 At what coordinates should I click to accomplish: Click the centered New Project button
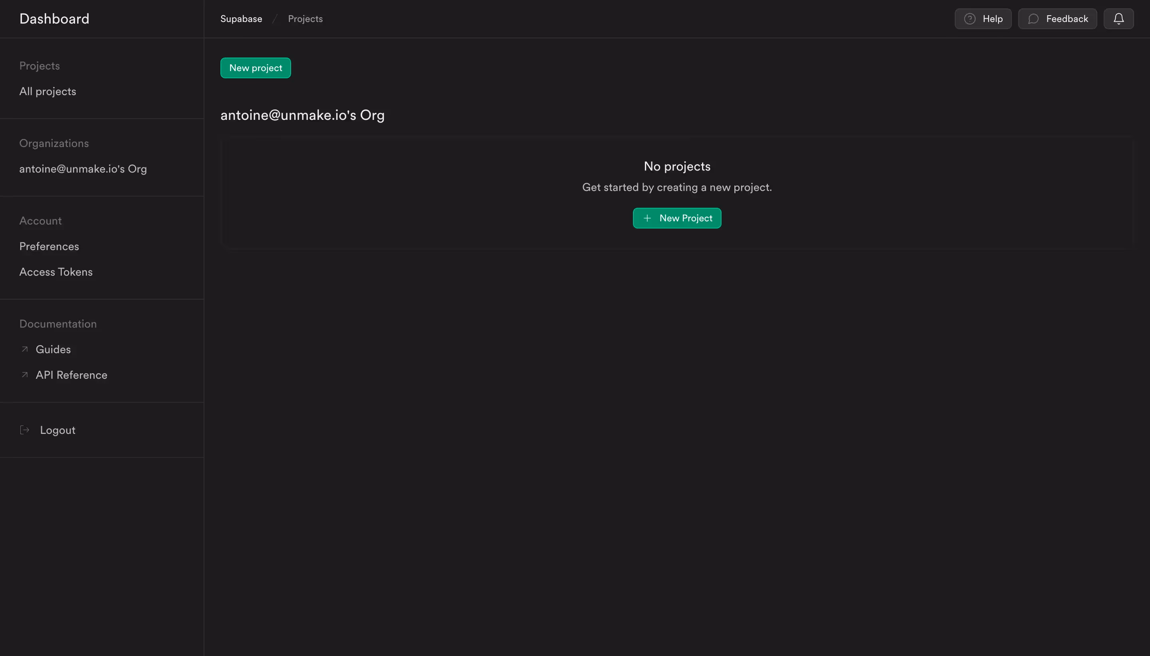[x=677, y=218]
